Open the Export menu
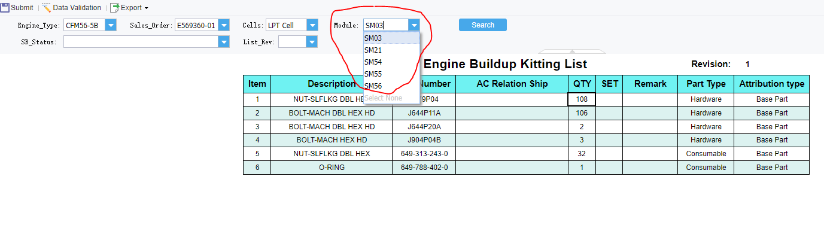 click(129, 8)
